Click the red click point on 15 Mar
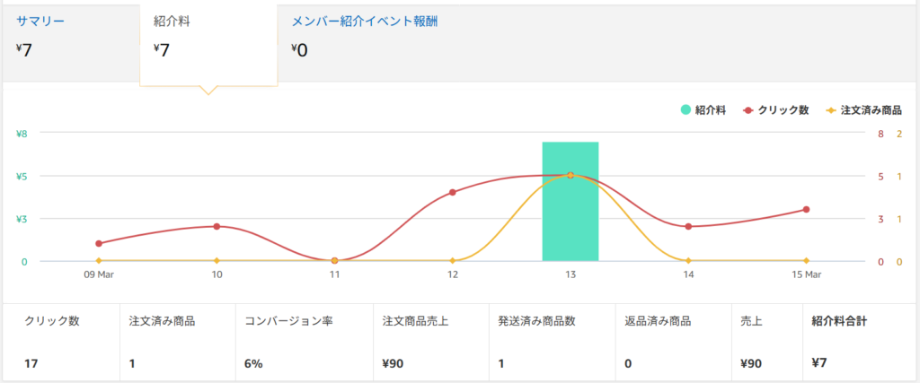This screenshot has height=383, width=920. 806,209
